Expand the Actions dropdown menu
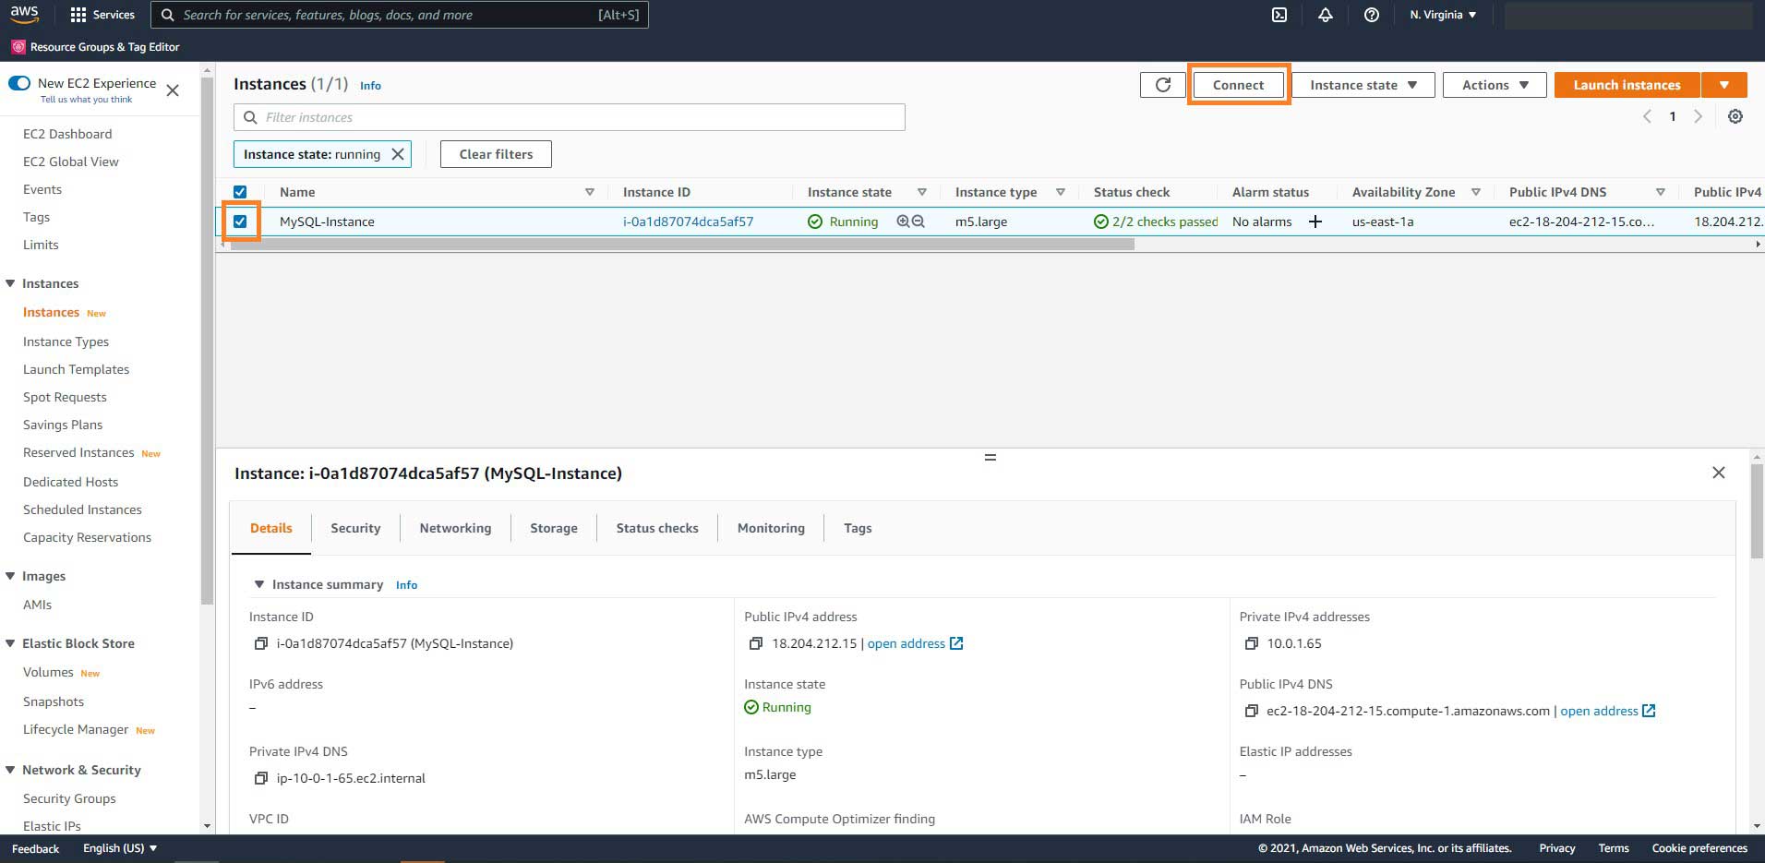 coord(1494,85)
